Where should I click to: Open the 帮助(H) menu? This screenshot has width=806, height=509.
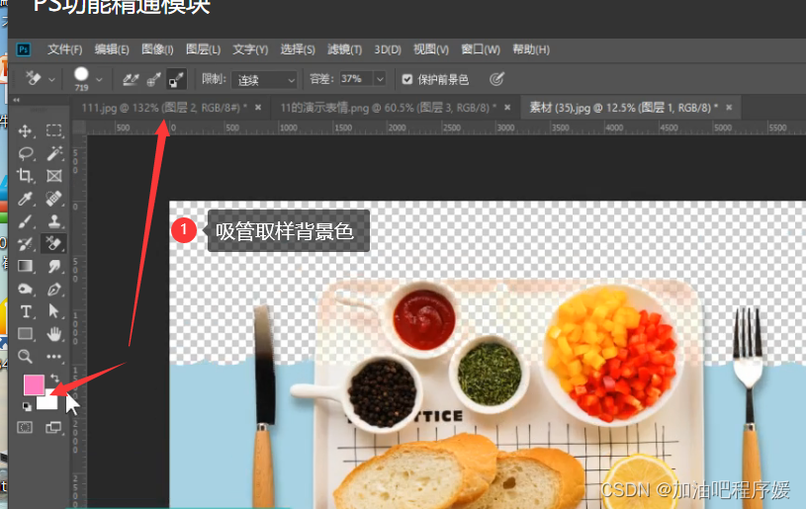[531, 49]
